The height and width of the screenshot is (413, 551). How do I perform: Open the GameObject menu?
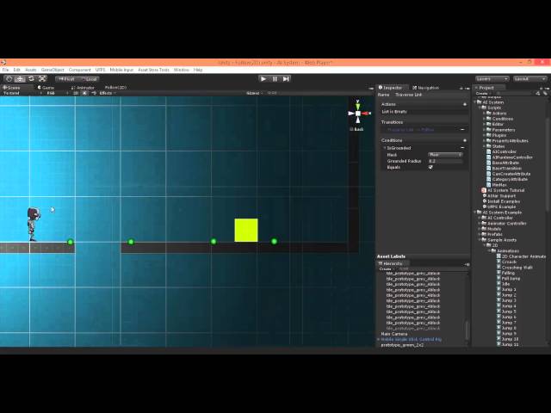coord(53,70)
